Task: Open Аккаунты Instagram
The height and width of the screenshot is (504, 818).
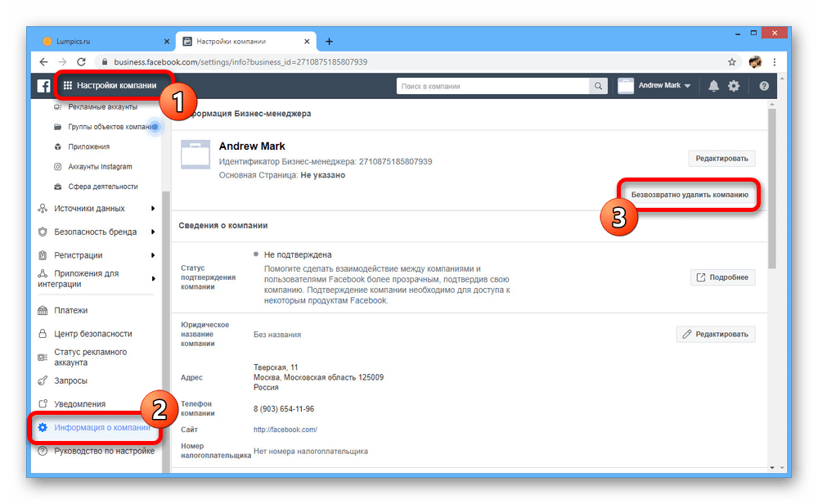Action: tap(100, 166)
